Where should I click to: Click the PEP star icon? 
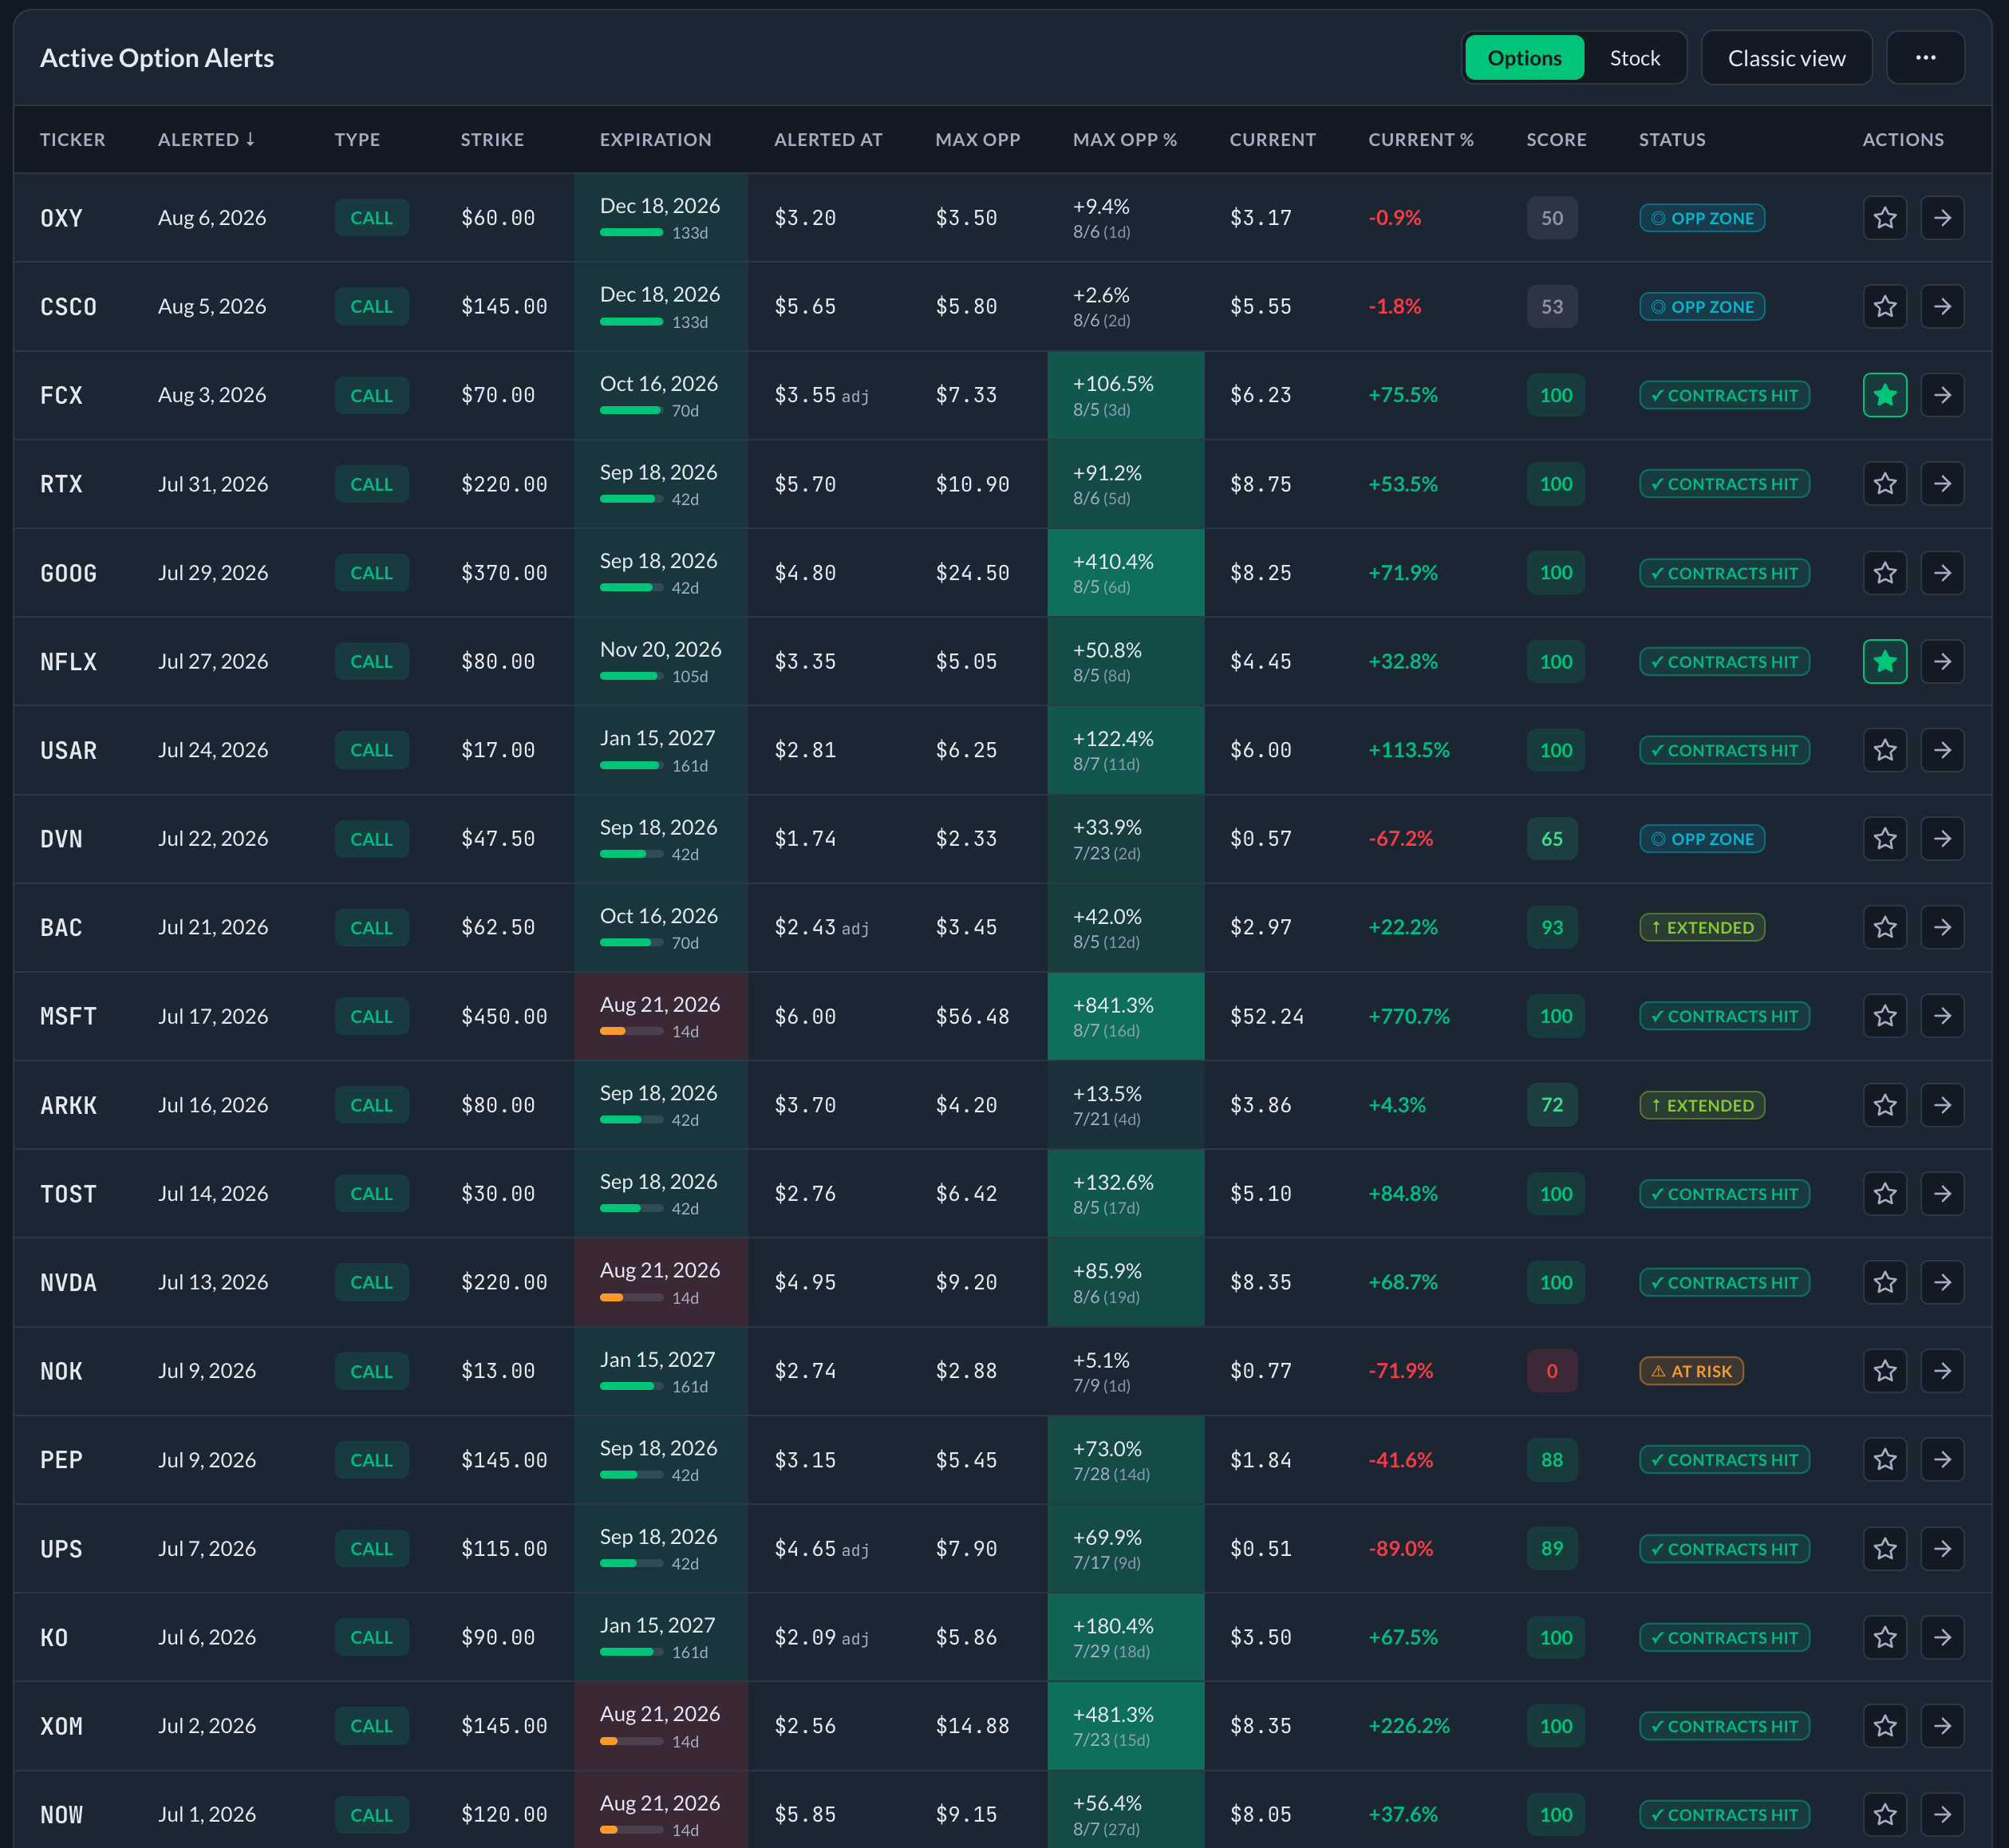(x=1884, y=1460)
